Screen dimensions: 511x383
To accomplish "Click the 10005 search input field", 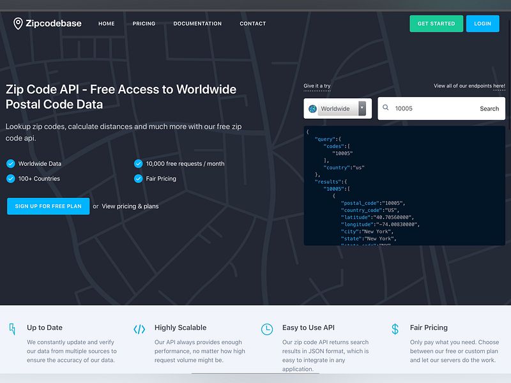I will click(427, 108).
